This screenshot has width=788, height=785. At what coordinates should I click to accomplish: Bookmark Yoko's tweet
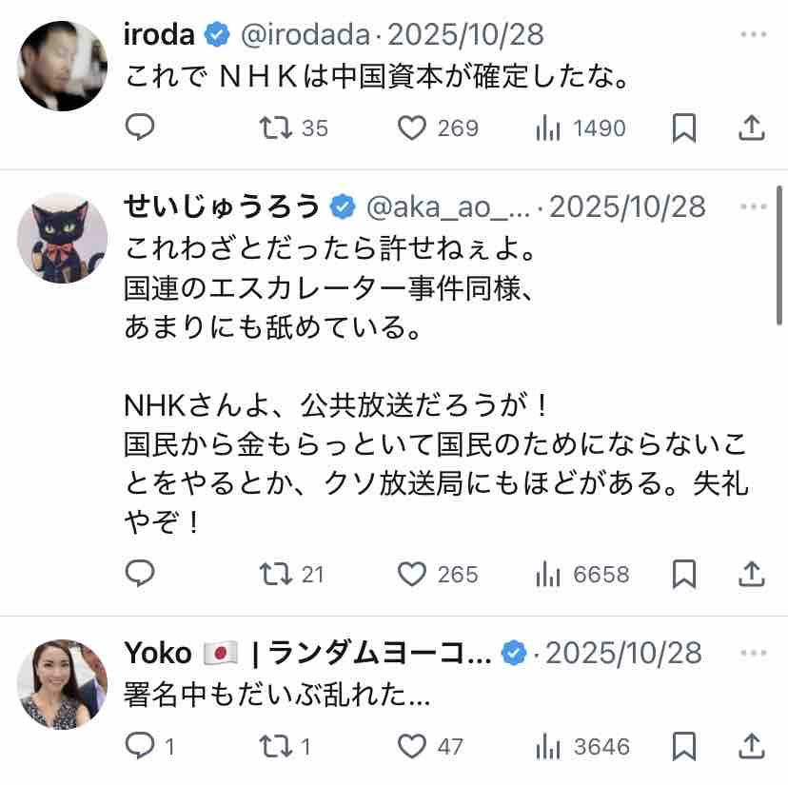coord(684,746)
